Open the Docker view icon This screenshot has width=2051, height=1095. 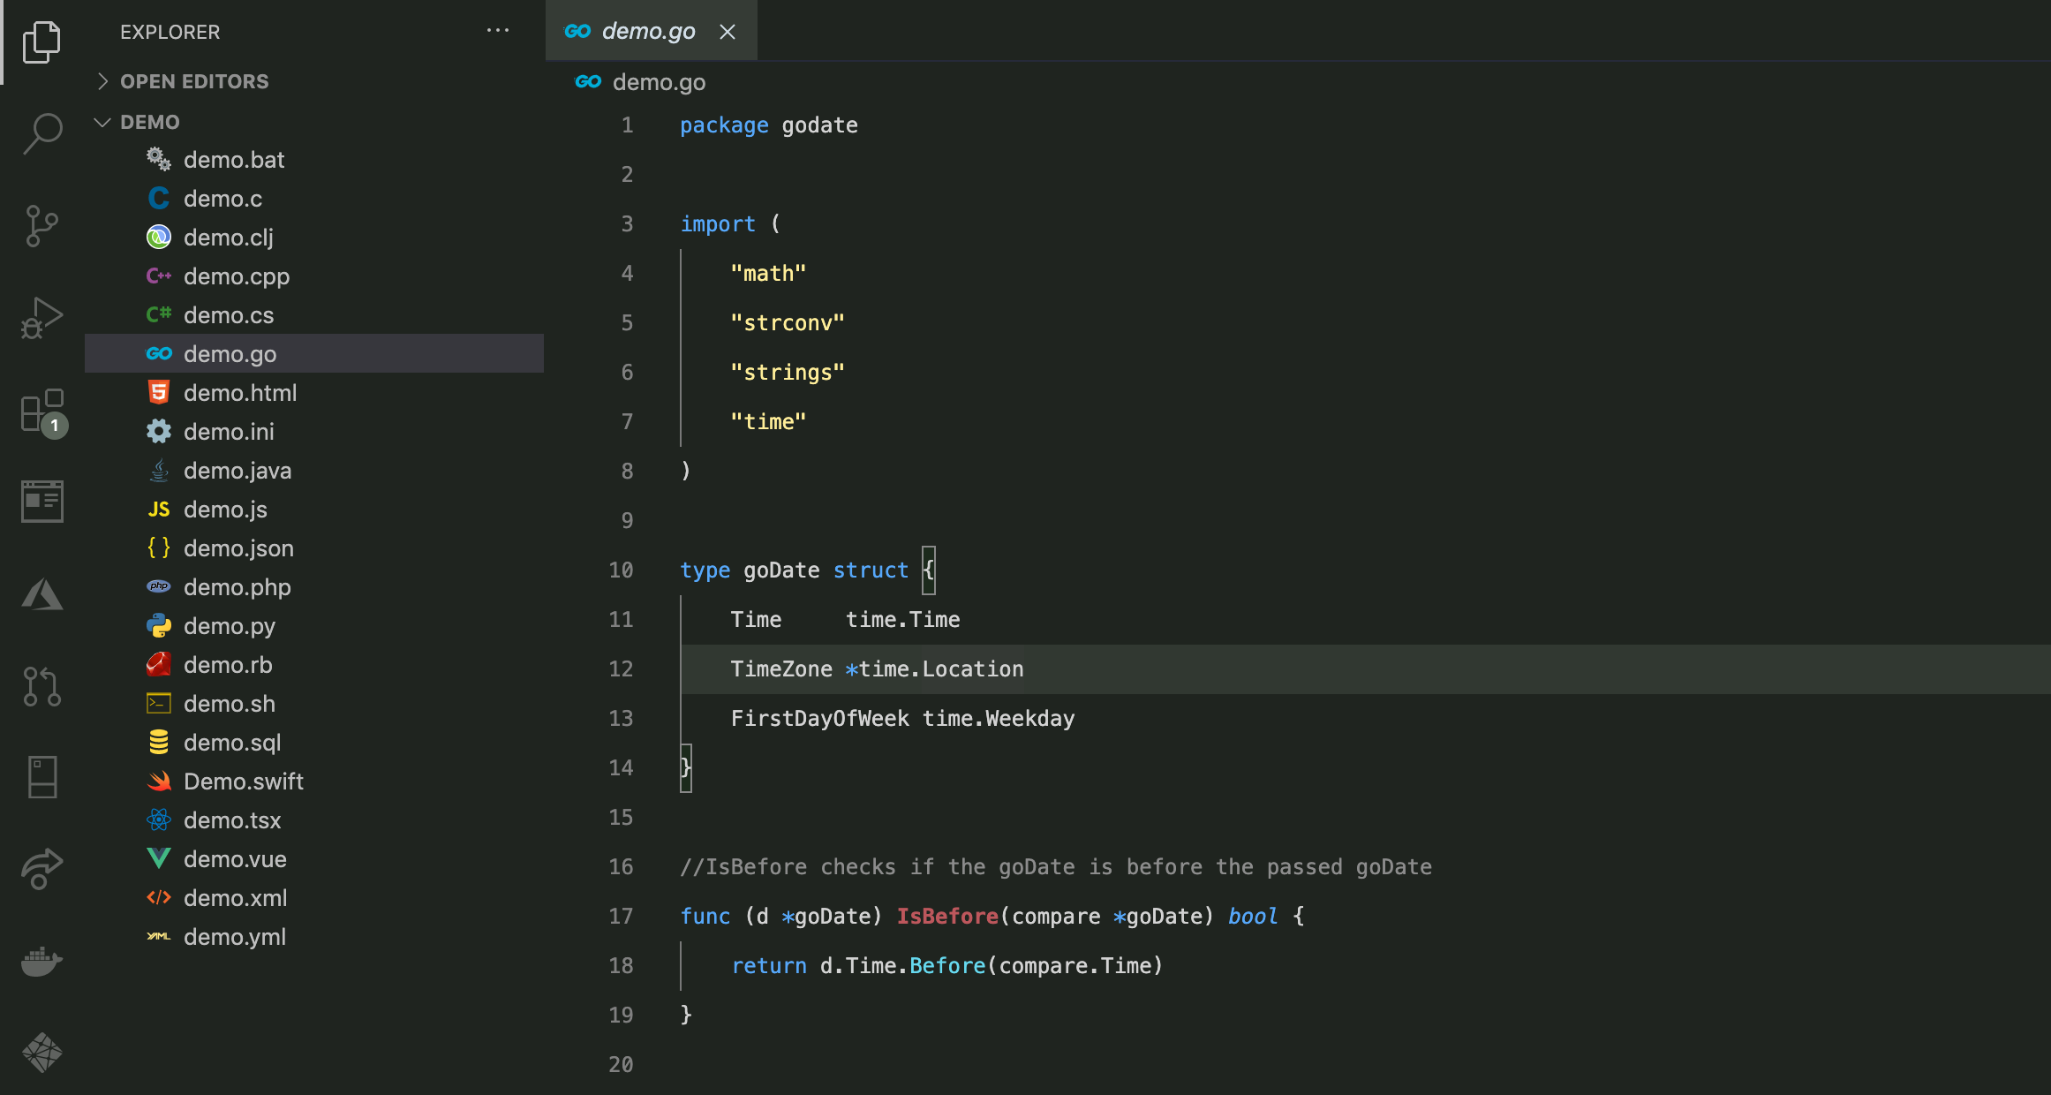pyautogui.click(x=41, y=961)
